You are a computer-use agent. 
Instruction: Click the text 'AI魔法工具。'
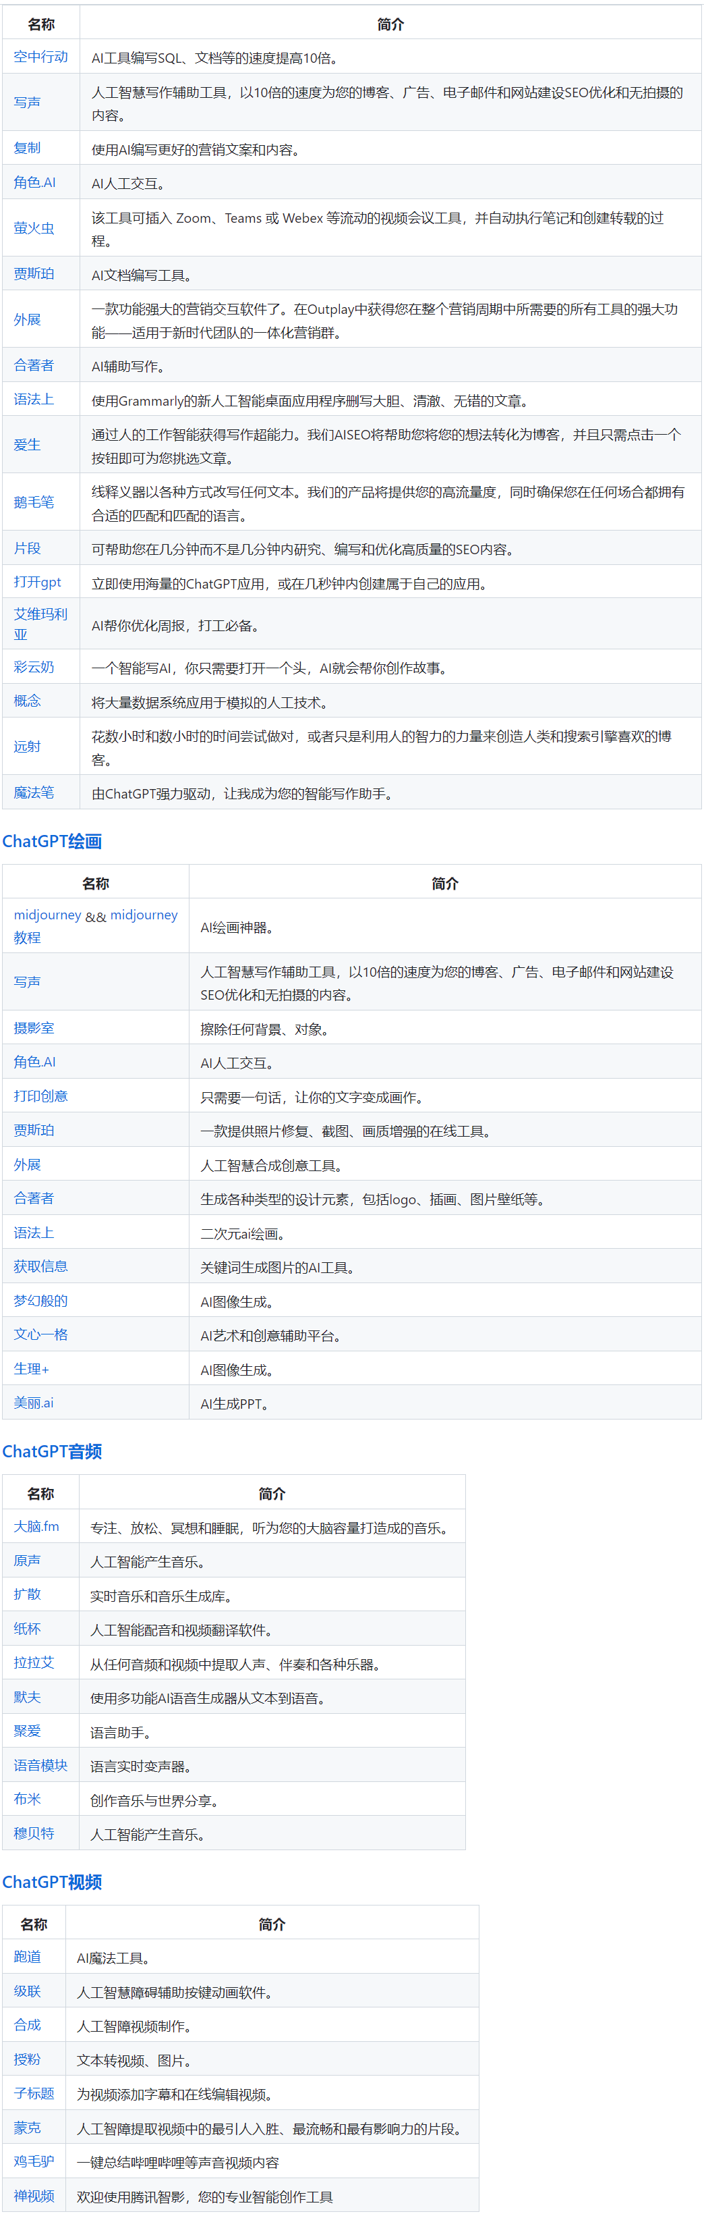click(x=114, y=1958)
